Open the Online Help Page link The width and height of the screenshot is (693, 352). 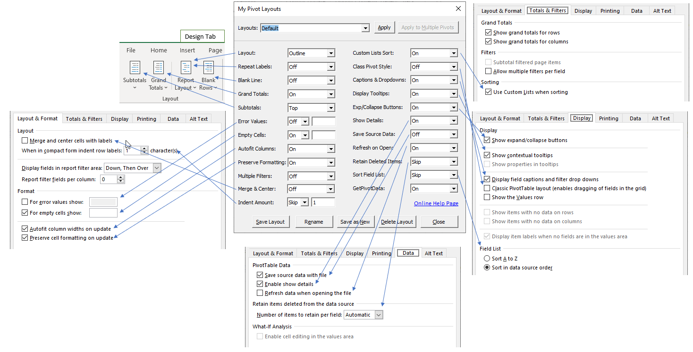tap(436, 203)
